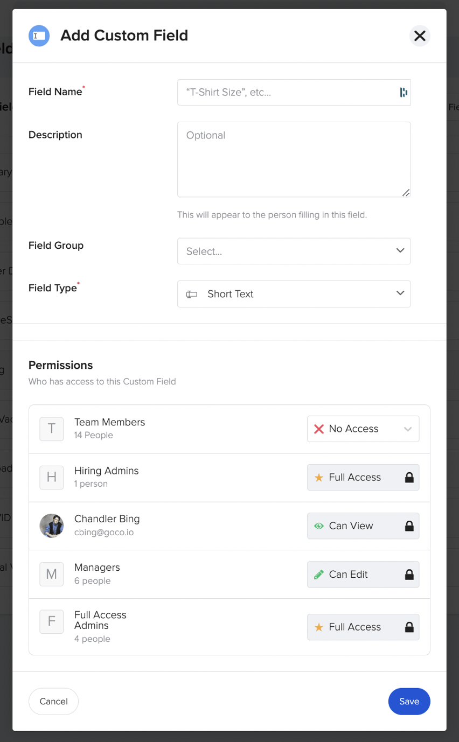Image resolution: width=459 pixels, height=742 pixels.
Task: Click the red X No Access icon for Team Members
Action: 319,429
